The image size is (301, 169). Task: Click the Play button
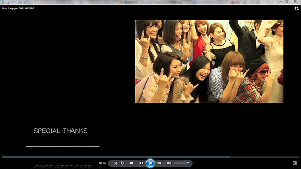[150, 163]
